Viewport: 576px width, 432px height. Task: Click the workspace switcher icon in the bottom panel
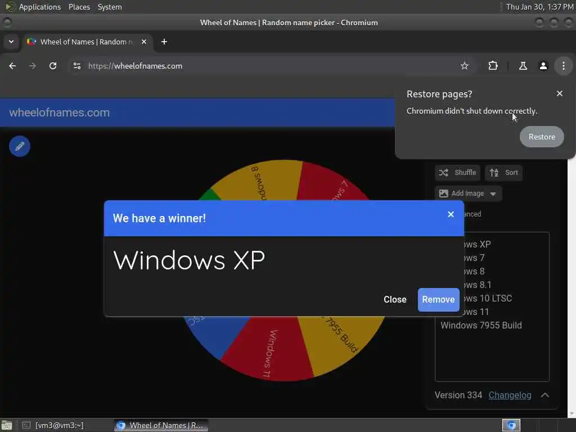point(511,425)
